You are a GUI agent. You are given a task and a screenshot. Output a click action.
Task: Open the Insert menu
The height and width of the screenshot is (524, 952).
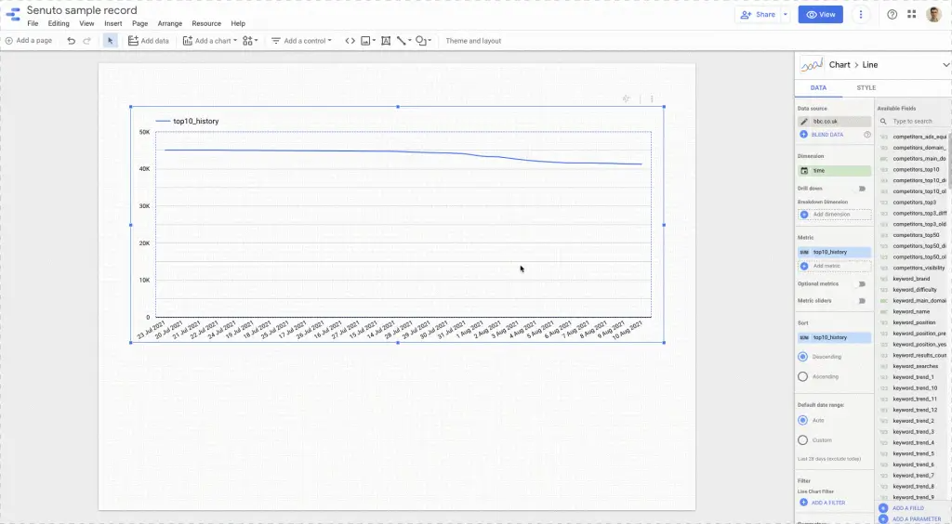[112, 23]
